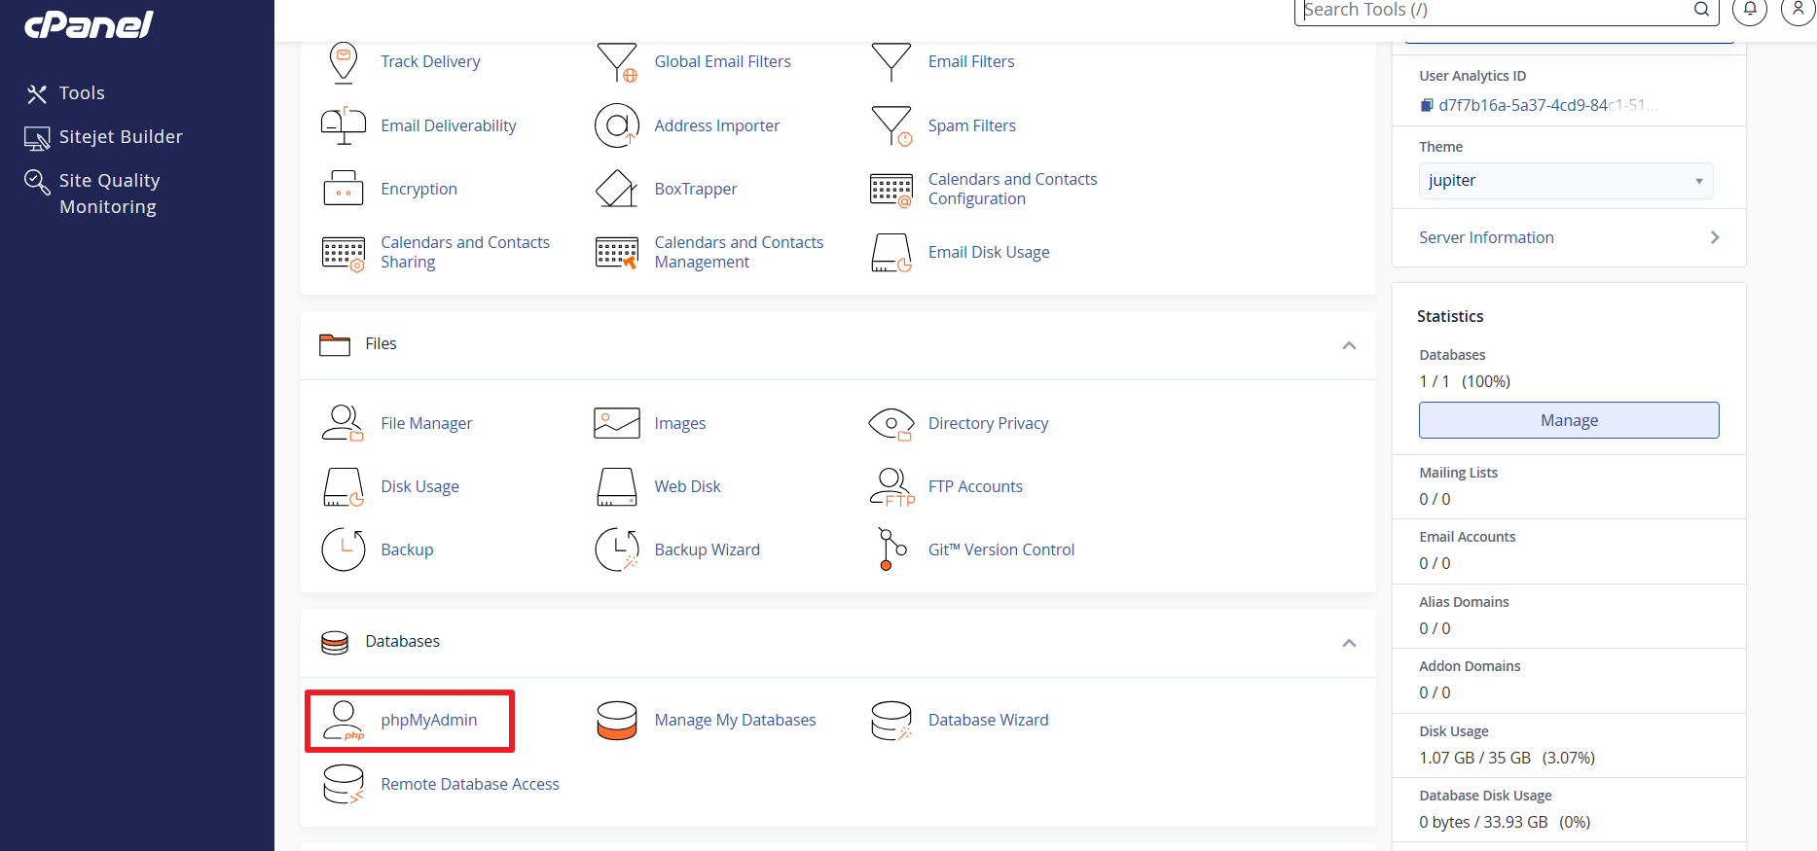Click the Track Delivery icon
Screen dimensions: 1817x851
[x=343, y=62]
